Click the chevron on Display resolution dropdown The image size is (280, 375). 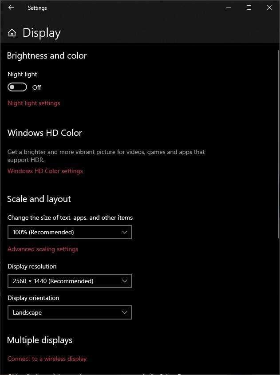point(125,280)
